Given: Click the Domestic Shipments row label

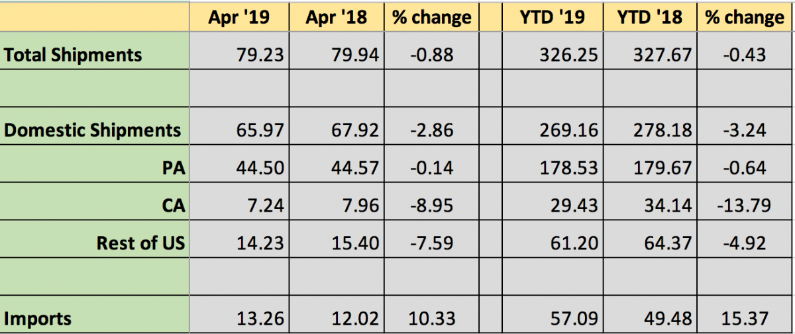Looking at the screenshot, I should 93,130.
